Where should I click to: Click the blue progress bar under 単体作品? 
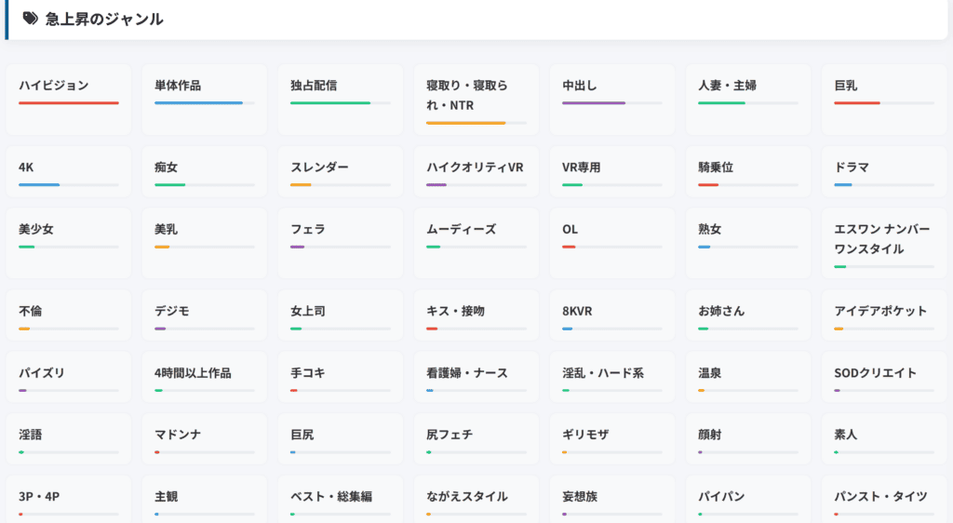(198, 102)
